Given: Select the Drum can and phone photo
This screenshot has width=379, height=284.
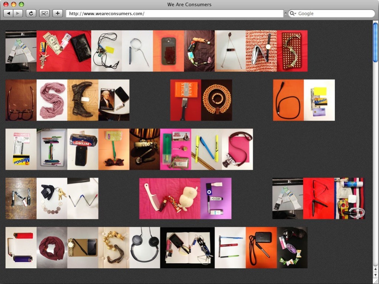Looking at the screenshot, I should click(83, 149).
